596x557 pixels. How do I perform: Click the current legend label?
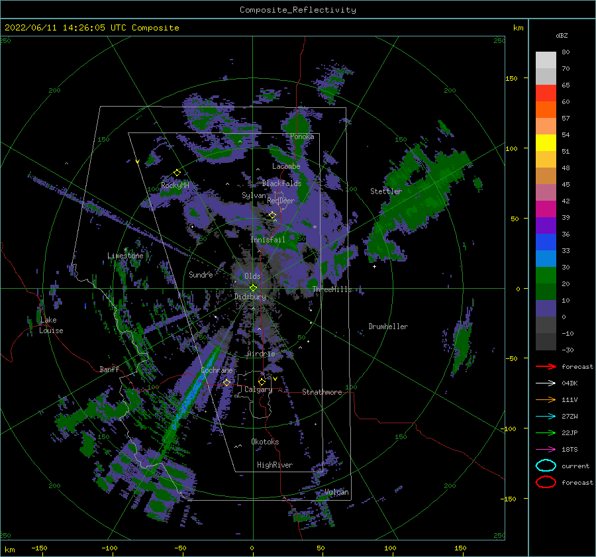click(575, 466)
